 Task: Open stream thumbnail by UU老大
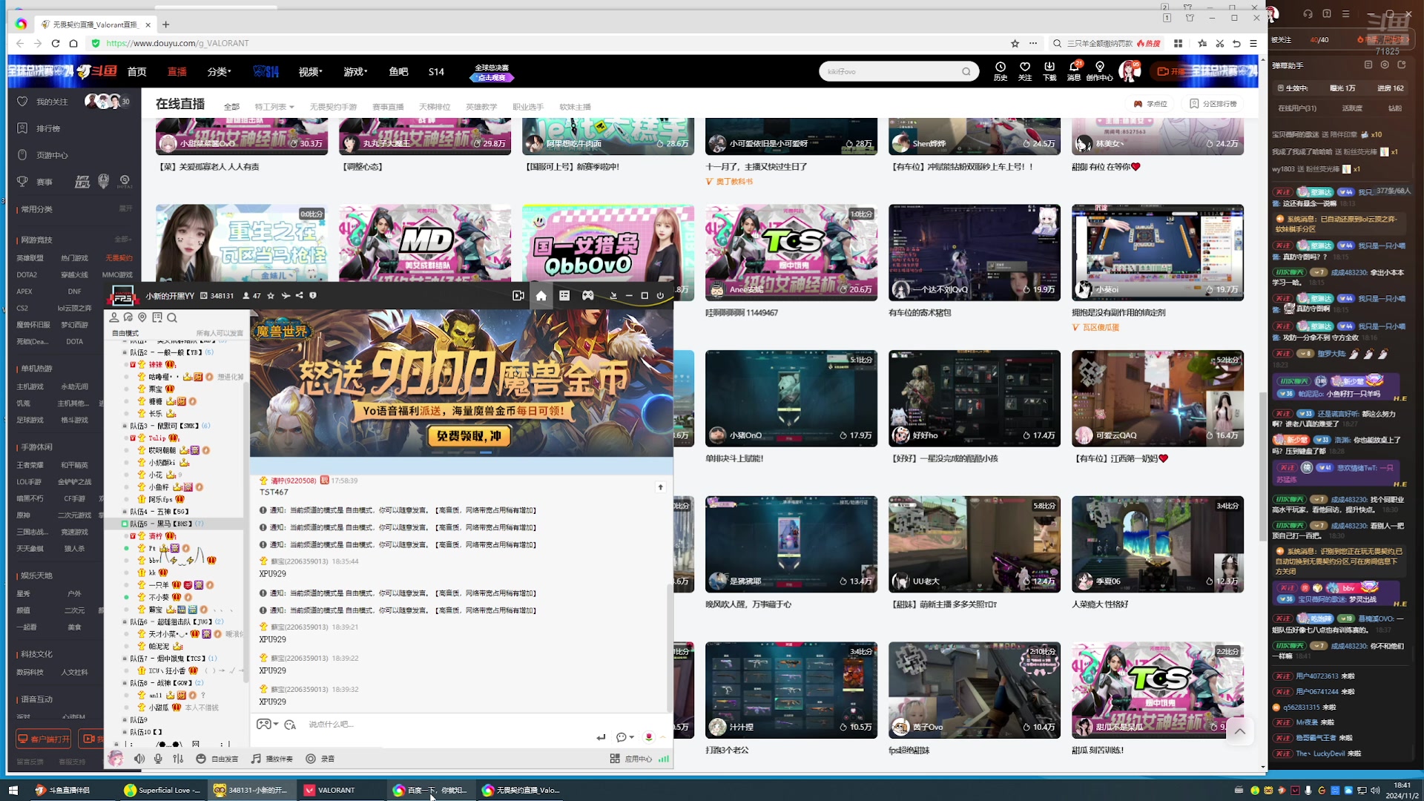point(975,544)
